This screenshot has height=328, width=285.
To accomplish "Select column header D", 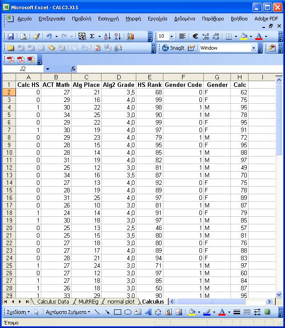I will click(119, 78).
